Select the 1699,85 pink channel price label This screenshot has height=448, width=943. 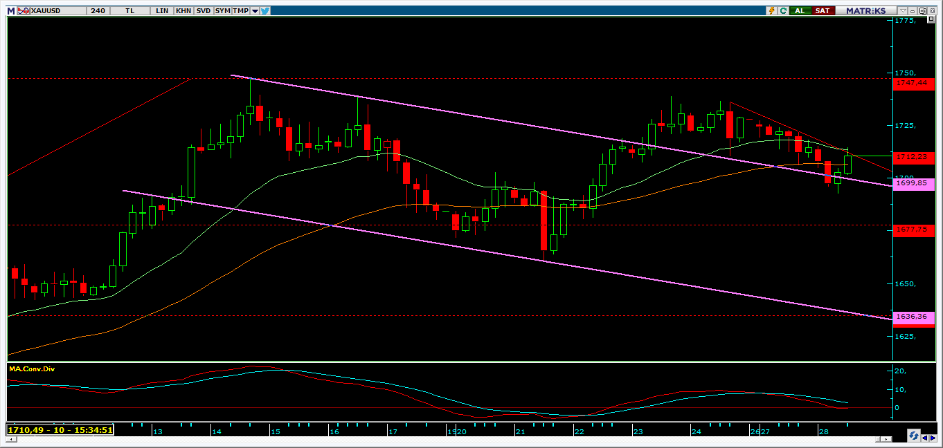(x=915, y=184)
